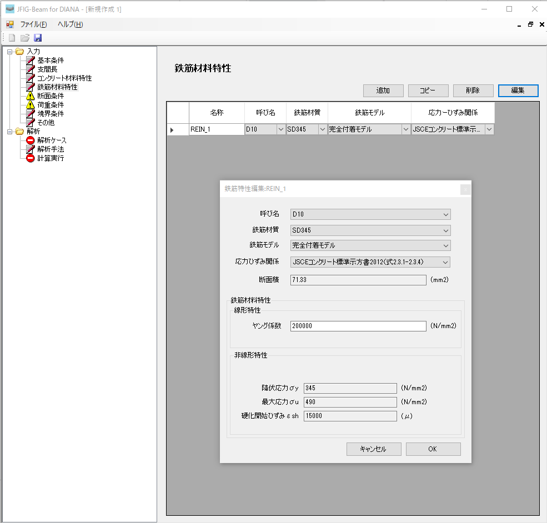Open the ヘルプ menu

click(x=70, y=24)
